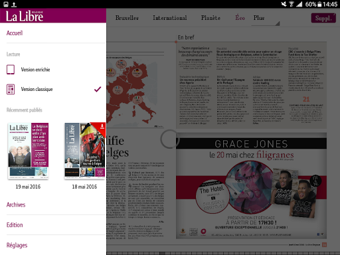This screenshot has height=255, width=340.
Task: Tap the La Libre logo in header
Action: click(25, 16)
